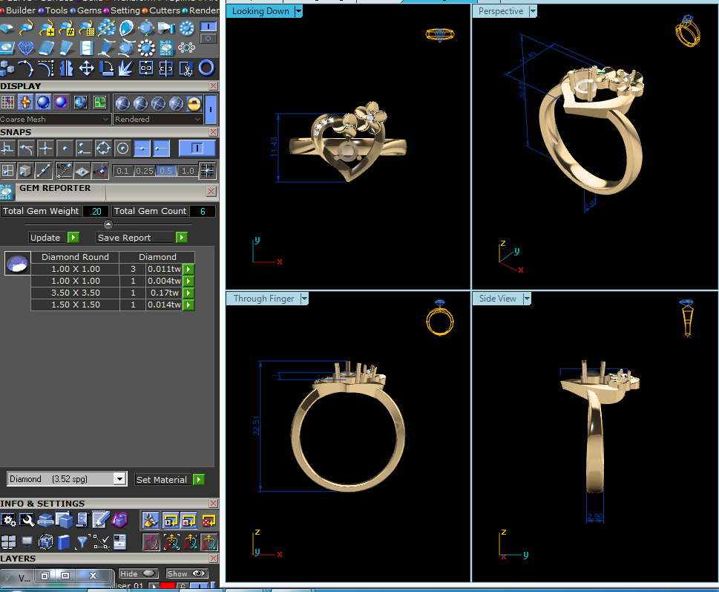719x592 pixels.
Task: Click the Set Material button
Action: coord(170,480)
